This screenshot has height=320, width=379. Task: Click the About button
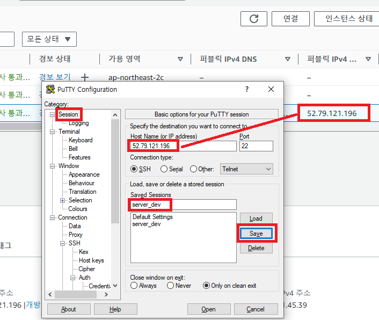click(x=69, y=309)
